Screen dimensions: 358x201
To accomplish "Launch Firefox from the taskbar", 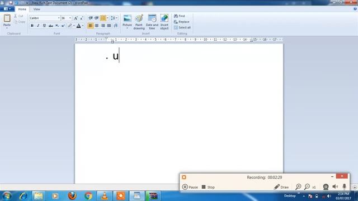I will 72,196.
